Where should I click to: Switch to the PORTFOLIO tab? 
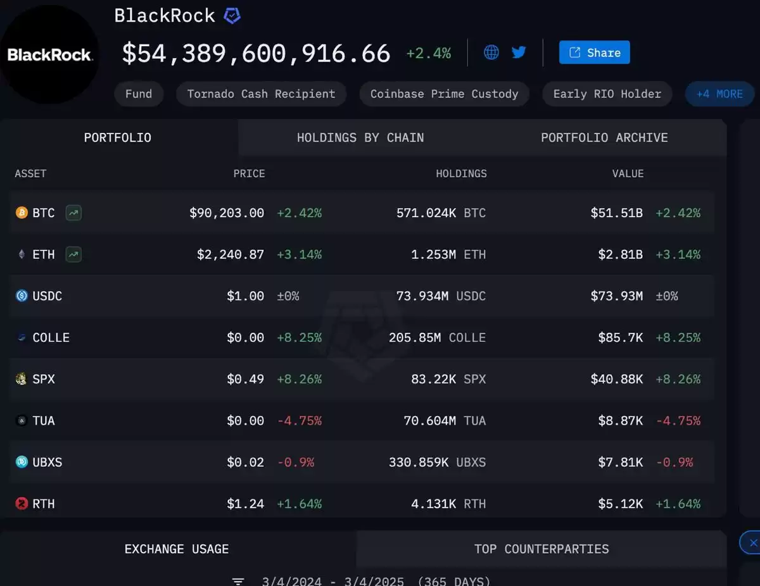(x=118, y=137)
